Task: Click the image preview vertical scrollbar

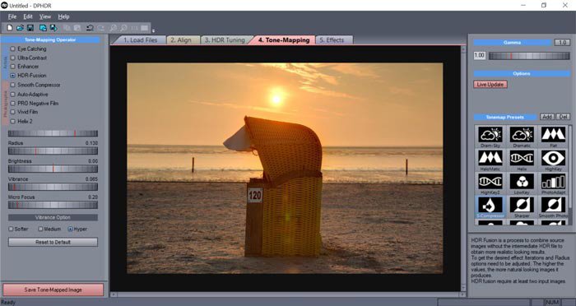Action: 463,169
